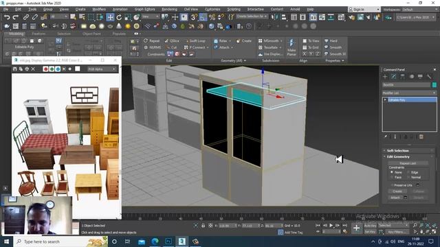Open Select by Name list
Viewport: 440px width, 247px height.
[x=82, y=17]
